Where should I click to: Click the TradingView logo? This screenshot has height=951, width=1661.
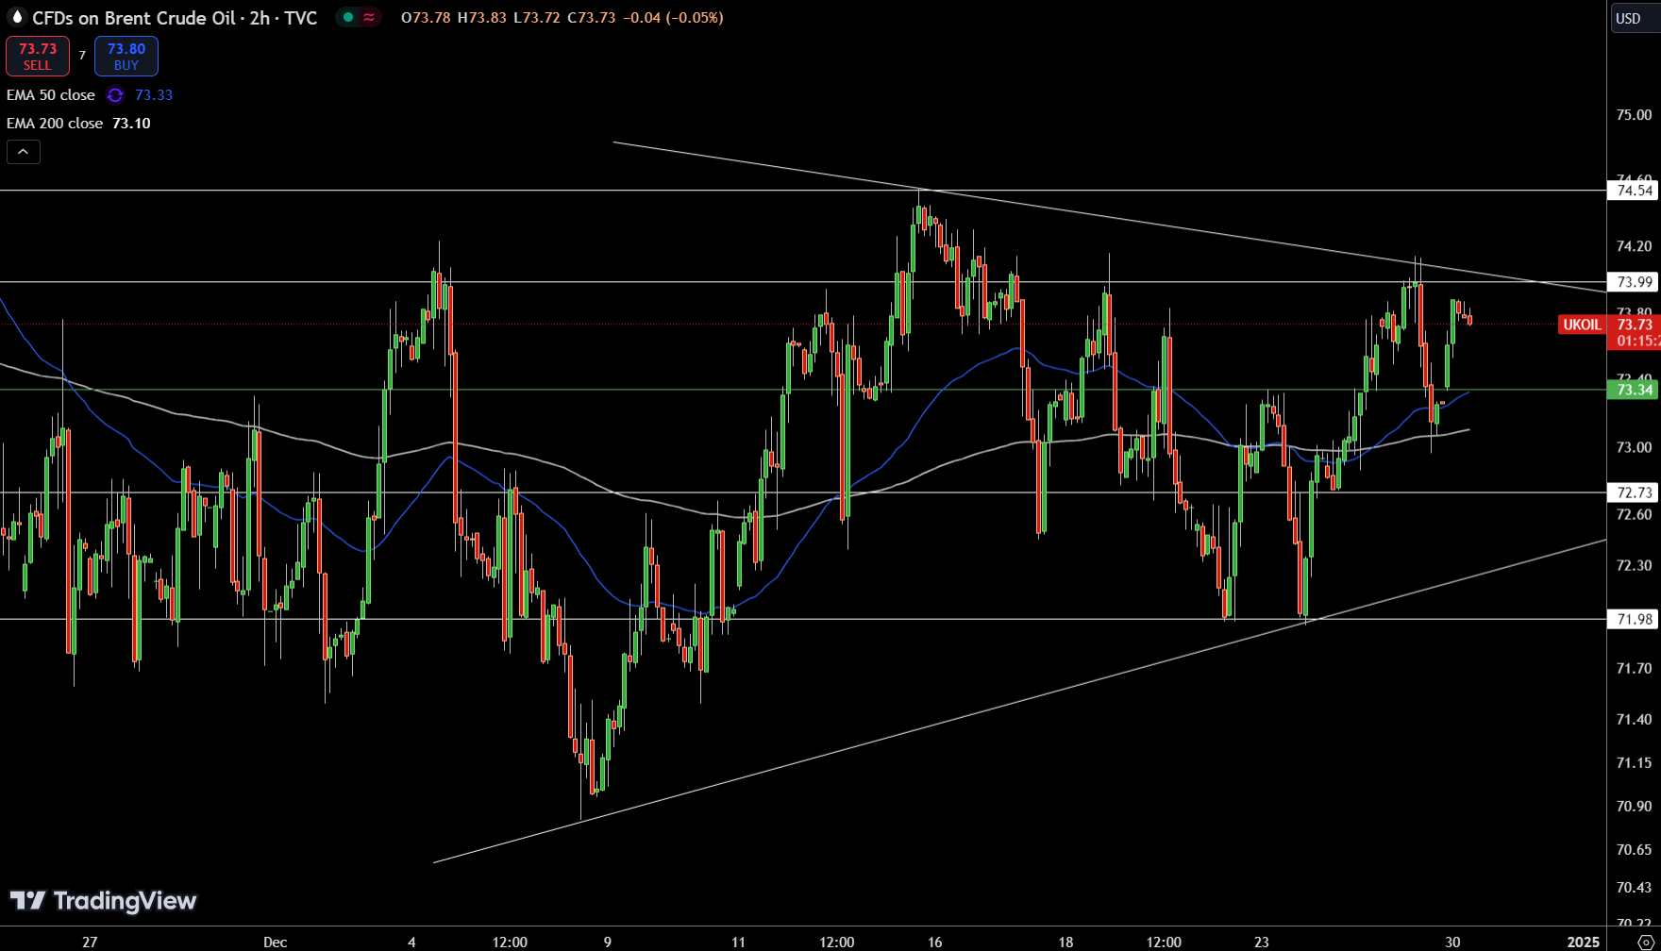pos(103,901)
